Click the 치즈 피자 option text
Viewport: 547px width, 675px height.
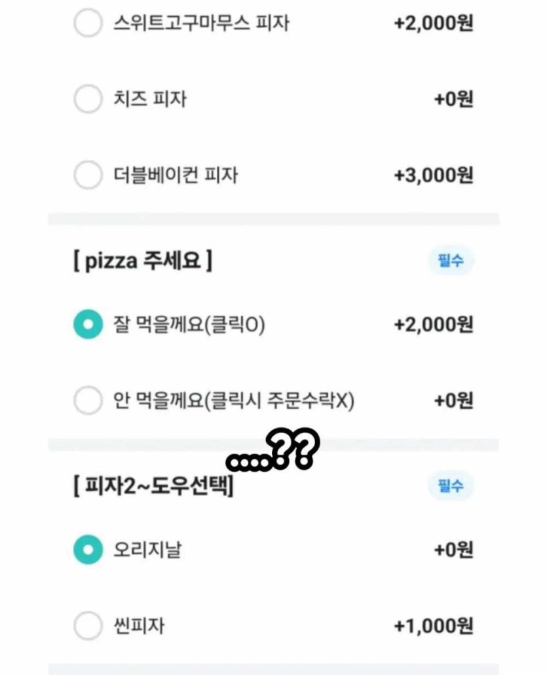150,99
